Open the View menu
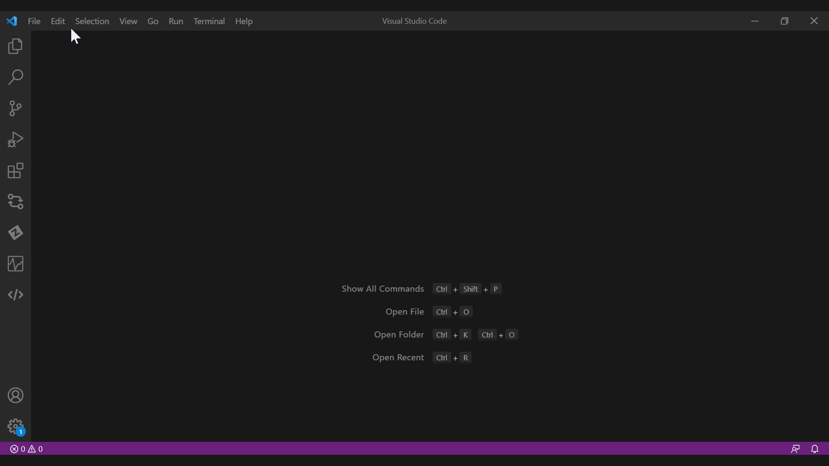The image size is (829, 466). 128,21
